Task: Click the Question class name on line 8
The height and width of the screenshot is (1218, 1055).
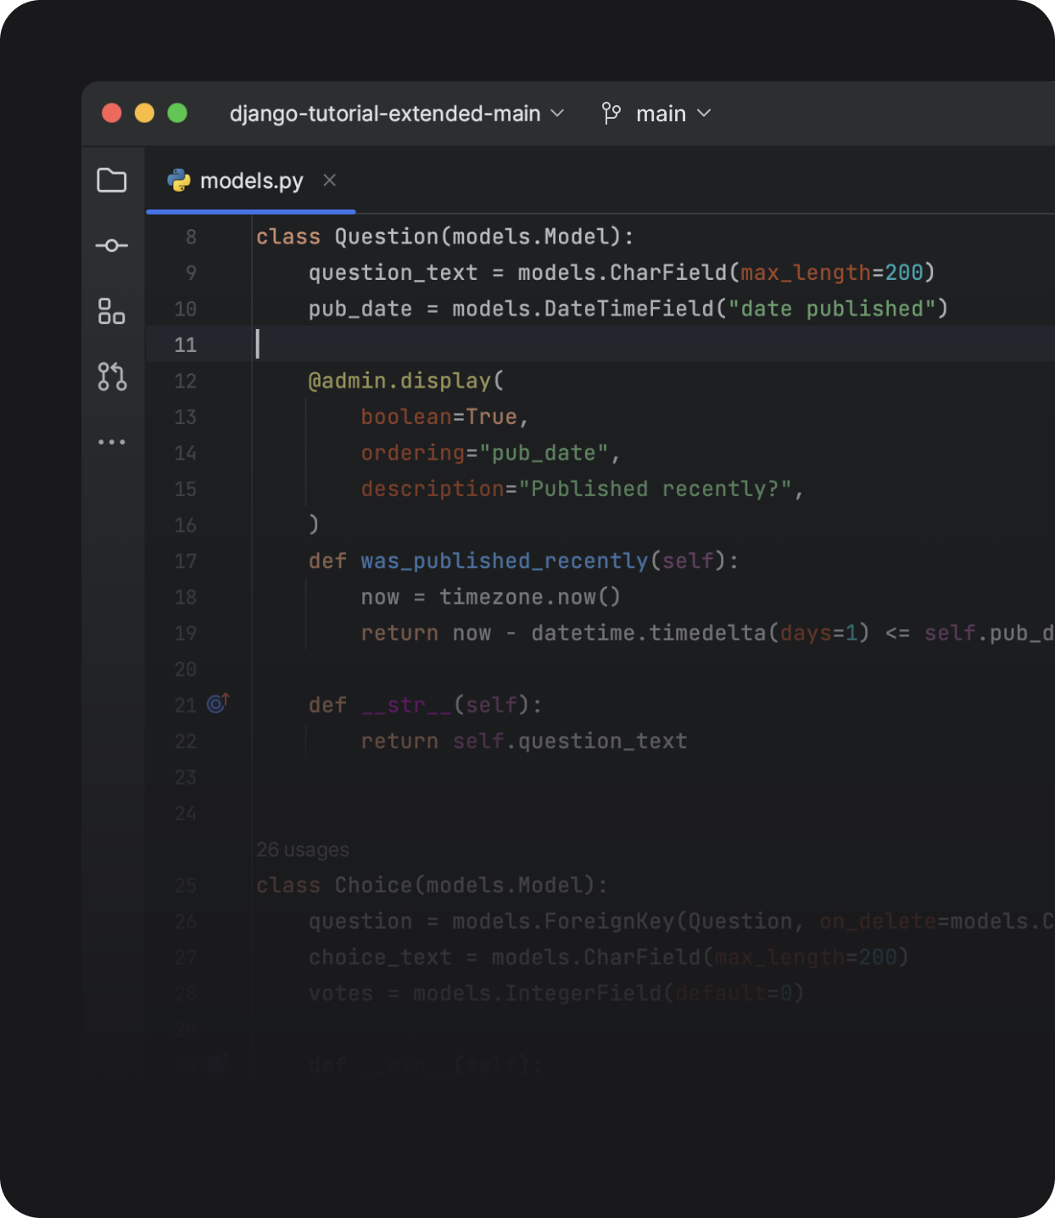Action: pyautogui.click(x=387, y=237)
